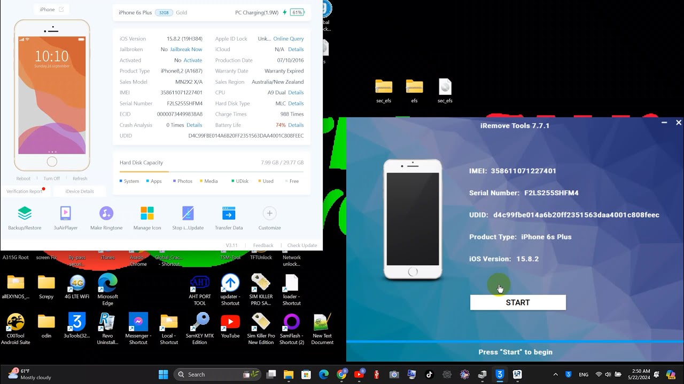Click Online Query for Apple ID Lock
The image size is (684, 384).
pos(289,39)
